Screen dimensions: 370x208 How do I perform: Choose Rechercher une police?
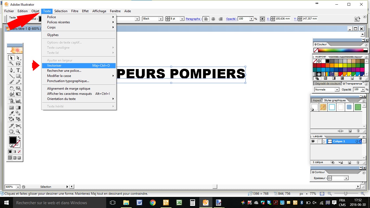(x=79, y=71)
